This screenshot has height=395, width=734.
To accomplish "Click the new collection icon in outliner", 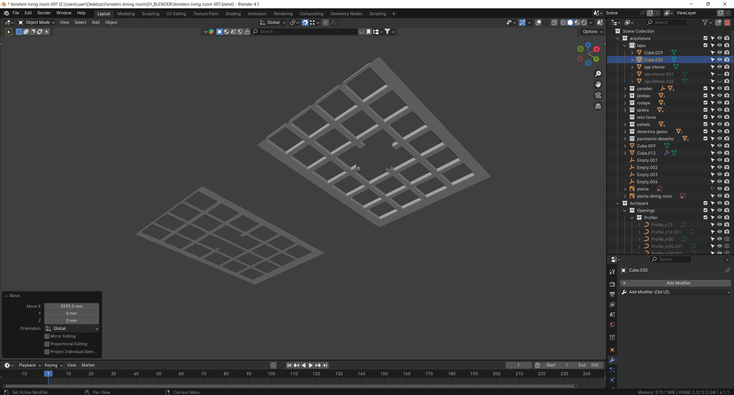I will pos(718,22).
